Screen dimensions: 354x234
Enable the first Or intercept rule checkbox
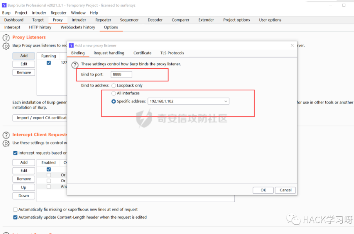(x=49, y=175)
